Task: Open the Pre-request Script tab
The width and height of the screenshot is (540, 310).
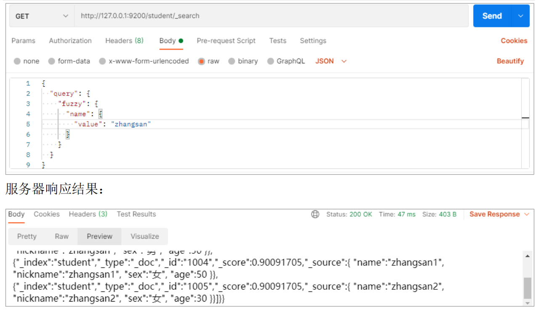Action: coord(226,41)
